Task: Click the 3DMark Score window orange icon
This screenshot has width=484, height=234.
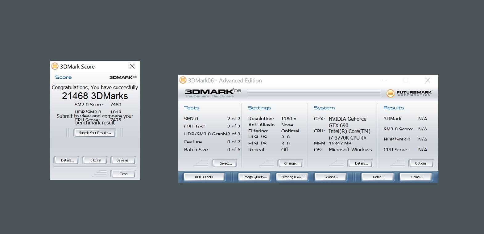Action: click(x=55, y=66)
